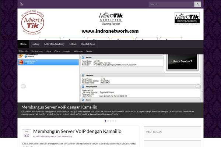This screenshot has height=147, width=221.
Task: Open the Gallery menu item
Action: [x=35, y=44]
